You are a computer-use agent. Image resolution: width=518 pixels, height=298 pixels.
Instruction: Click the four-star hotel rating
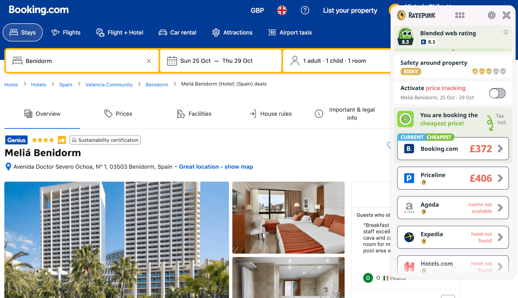point(43,140)
